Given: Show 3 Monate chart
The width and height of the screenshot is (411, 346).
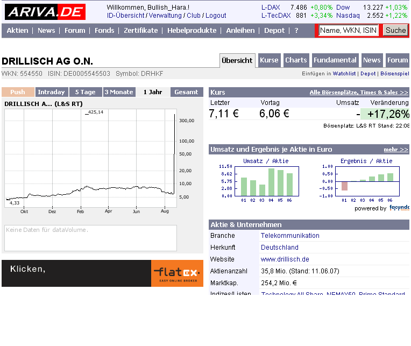Looking at the screenshot, I should [119, 92].
